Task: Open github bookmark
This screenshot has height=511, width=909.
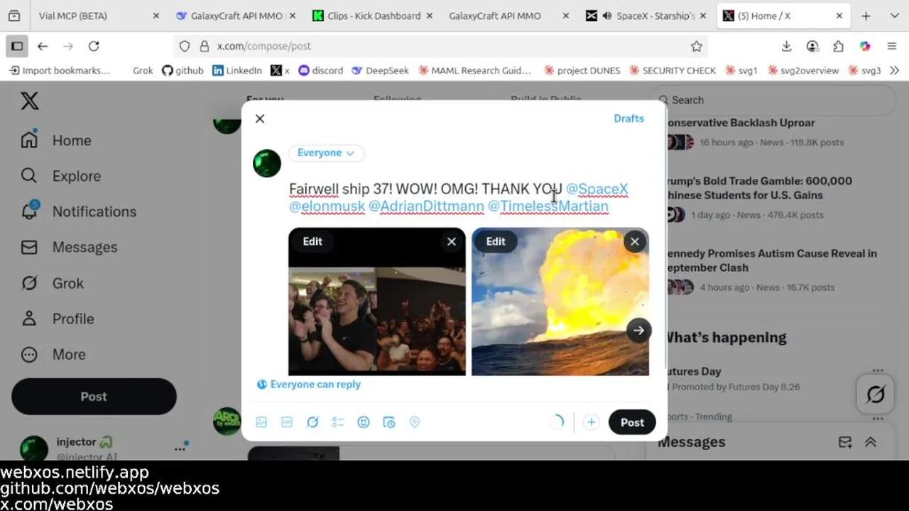Action: click(183, 70)
